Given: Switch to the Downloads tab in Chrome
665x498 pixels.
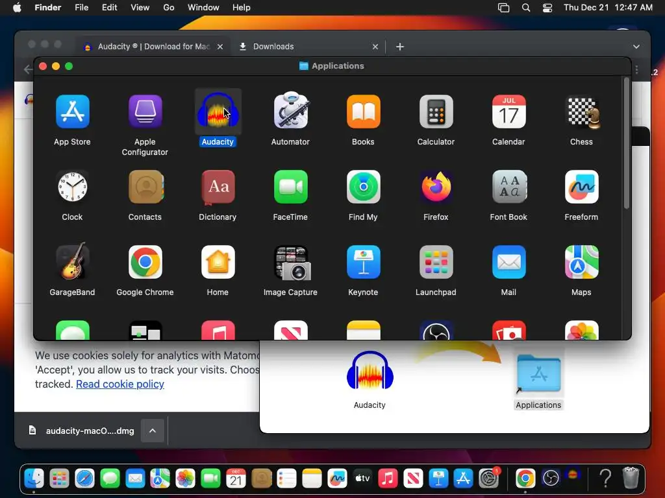Looking at the screenshot, I should (308, 47).
